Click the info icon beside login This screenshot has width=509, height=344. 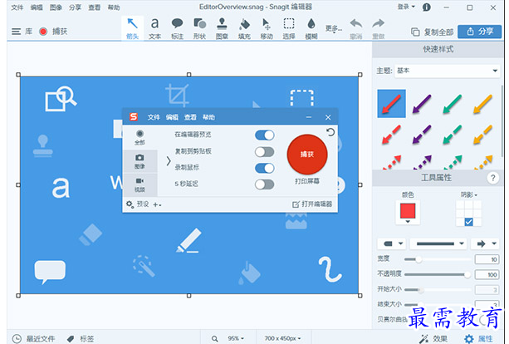427,7
